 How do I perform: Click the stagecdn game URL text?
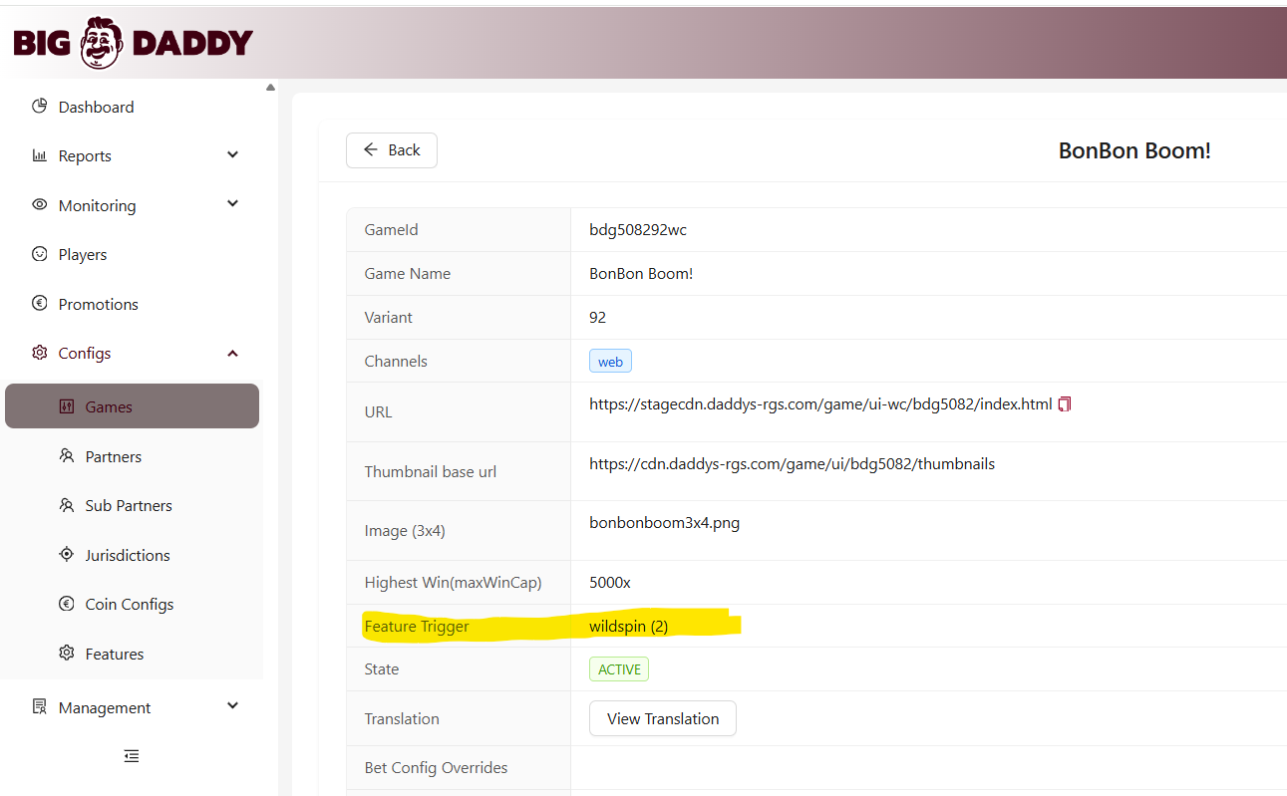820,404
